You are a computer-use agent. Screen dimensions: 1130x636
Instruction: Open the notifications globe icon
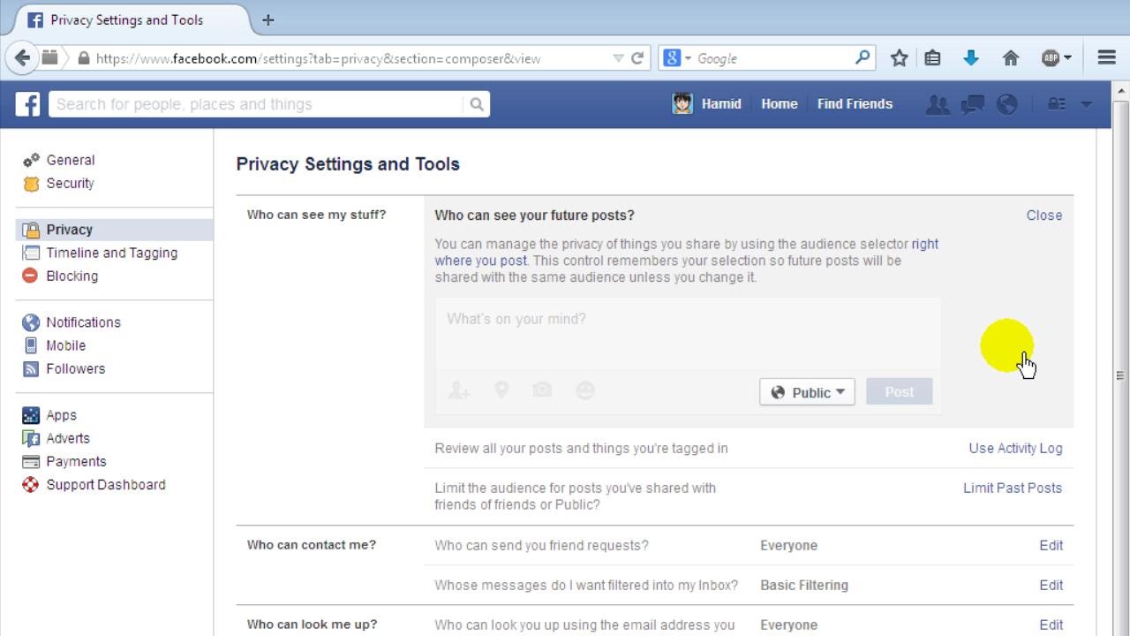pos(1007,104)
